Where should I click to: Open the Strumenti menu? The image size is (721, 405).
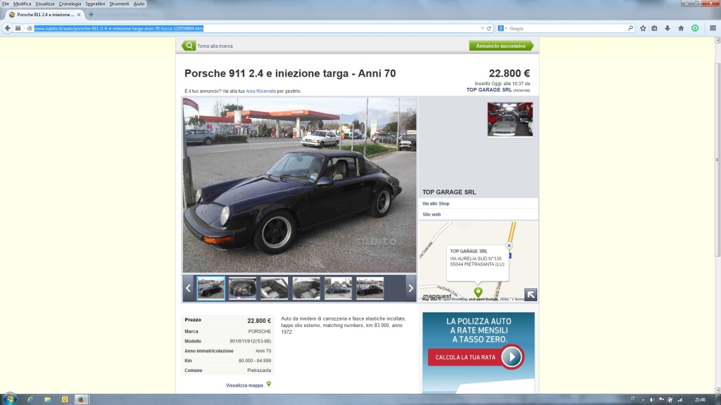(x=119, y=4)
